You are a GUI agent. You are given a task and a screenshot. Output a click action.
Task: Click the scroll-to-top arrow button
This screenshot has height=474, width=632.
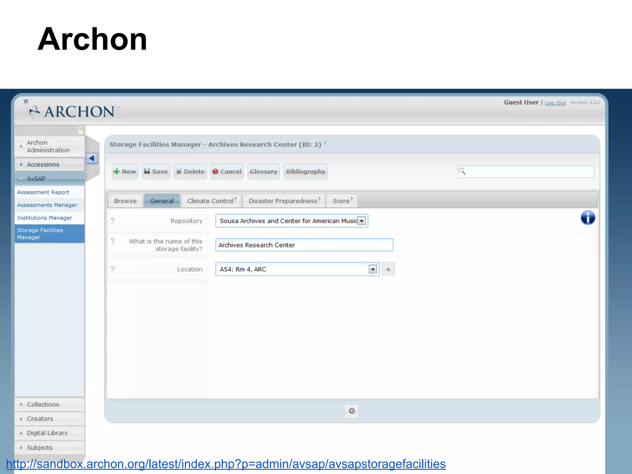[x=351, y=411]
